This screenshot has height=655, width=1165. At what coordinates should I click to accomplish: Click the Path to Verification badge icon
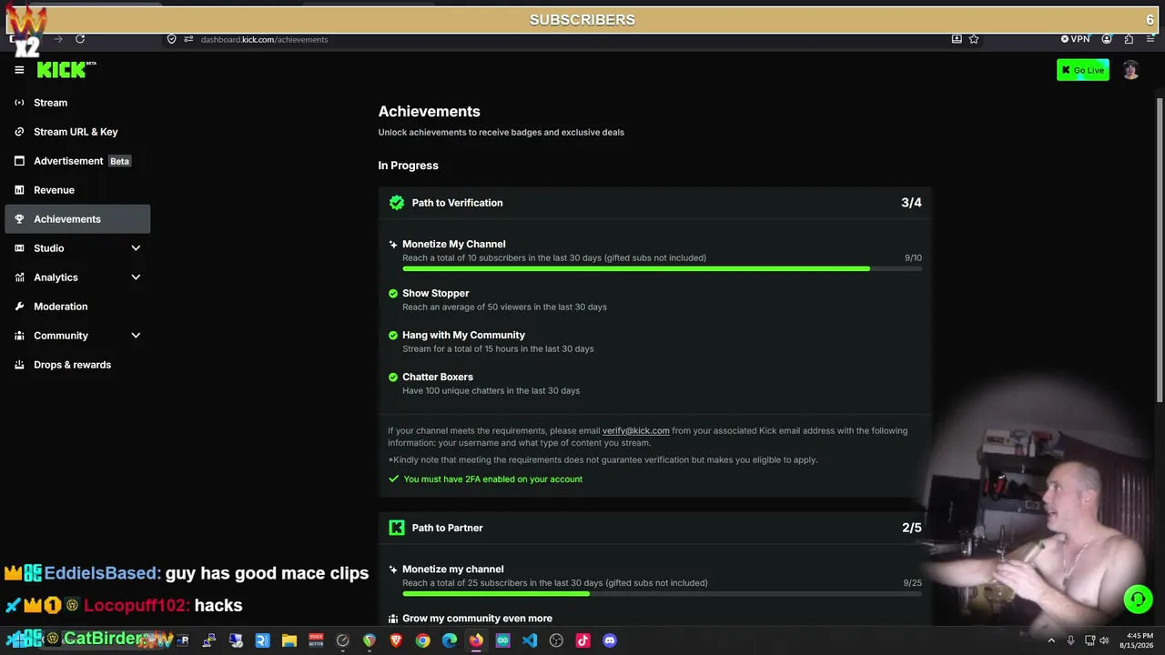click(397, 203)
